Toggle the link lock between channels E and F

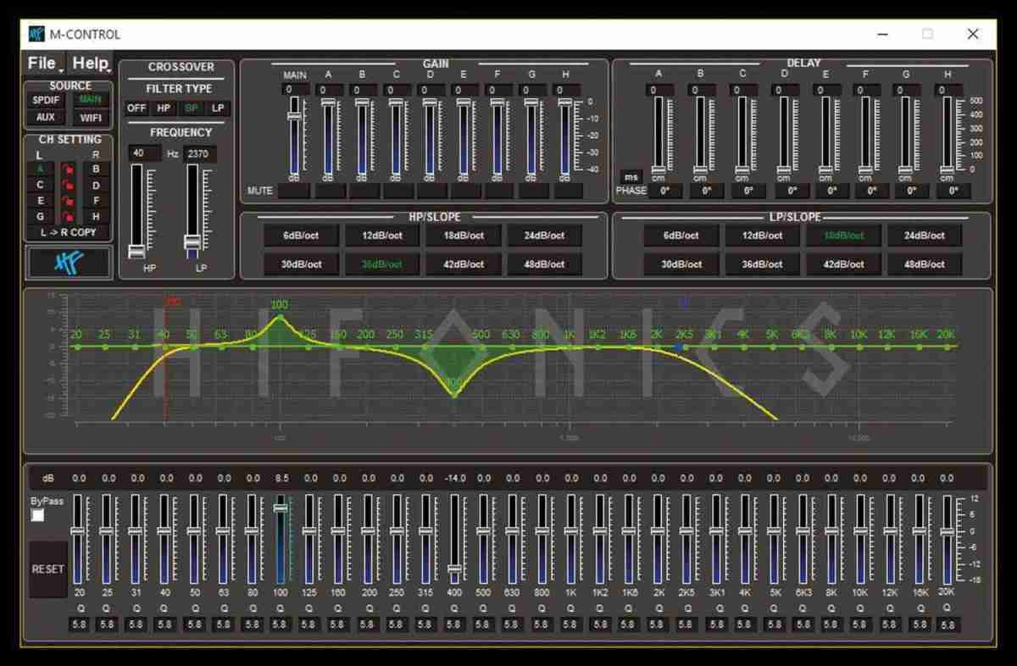click(x=69, y=201)
